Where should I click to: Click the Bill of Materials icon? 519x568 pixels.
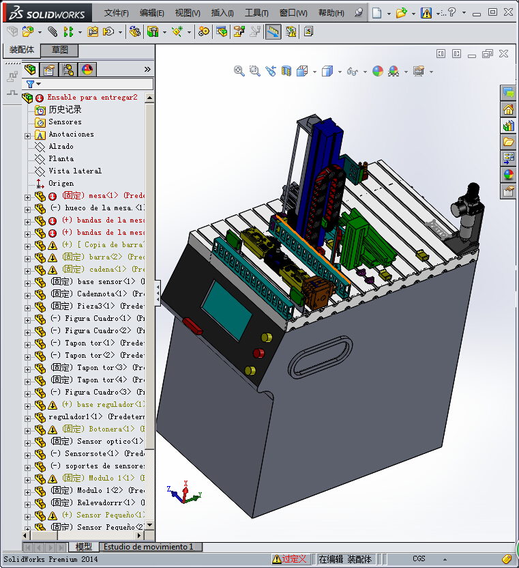[x=222, y=32]
